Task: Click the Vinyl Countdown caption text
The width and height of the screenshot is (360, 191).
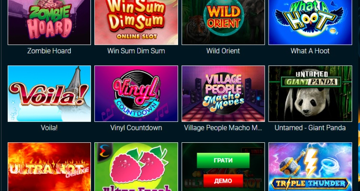Action: (136, 128)
